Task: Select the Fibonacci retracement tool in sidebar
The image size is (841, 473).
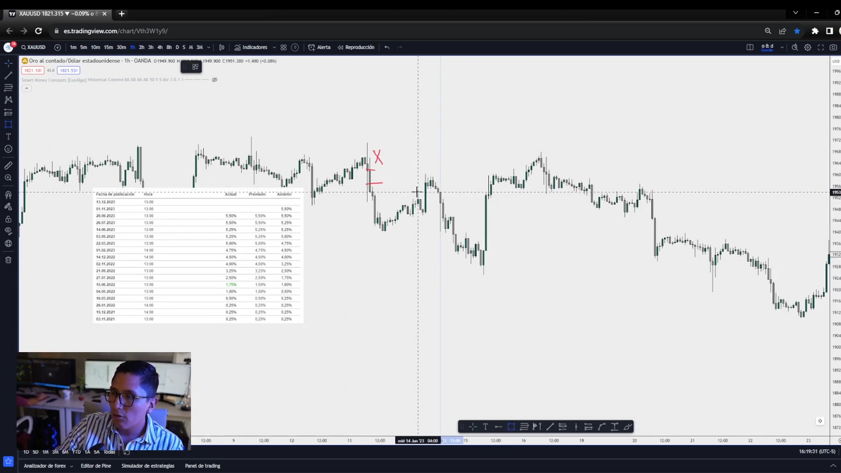Action: 8,87
